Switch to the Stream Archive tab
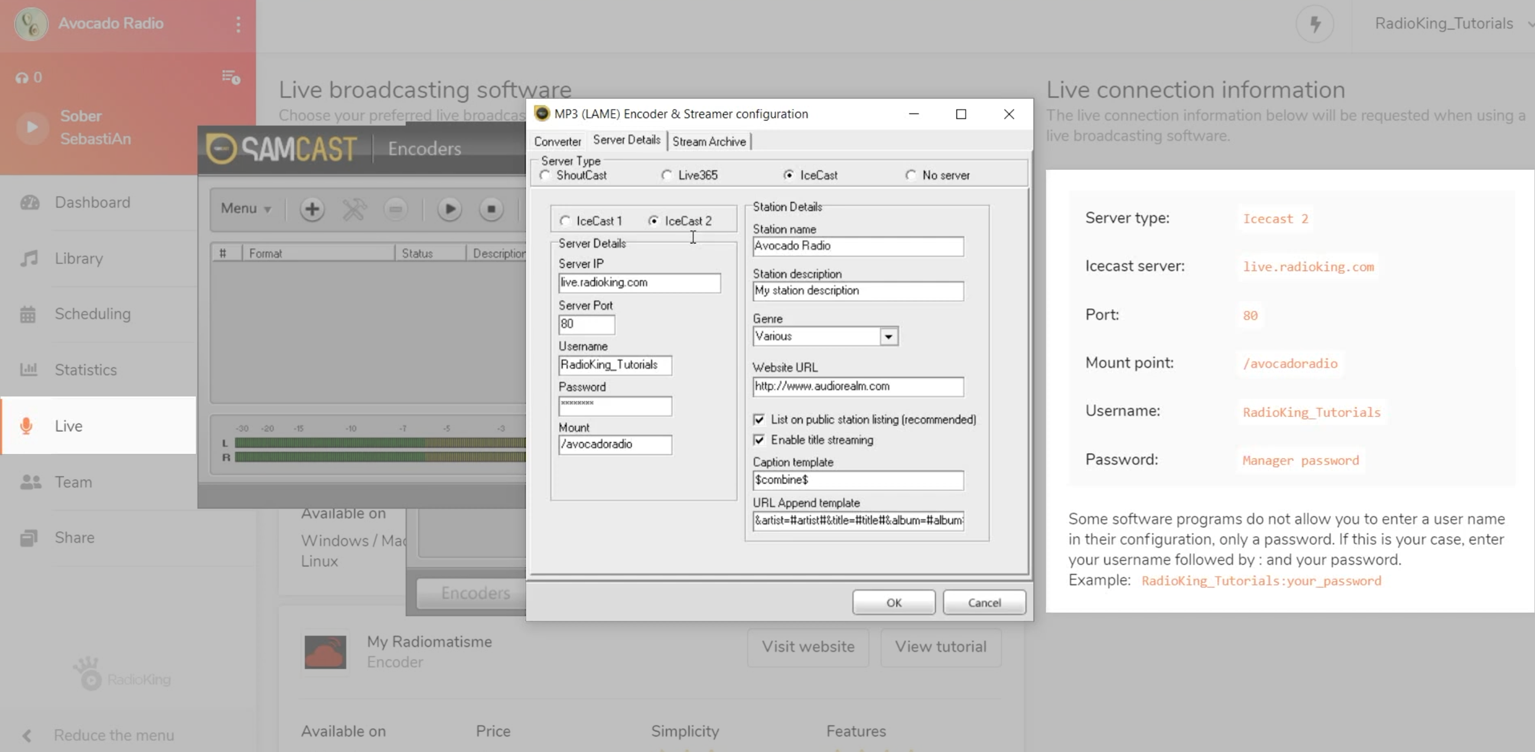Viewport: 1535px width, 752px height. 708,142
